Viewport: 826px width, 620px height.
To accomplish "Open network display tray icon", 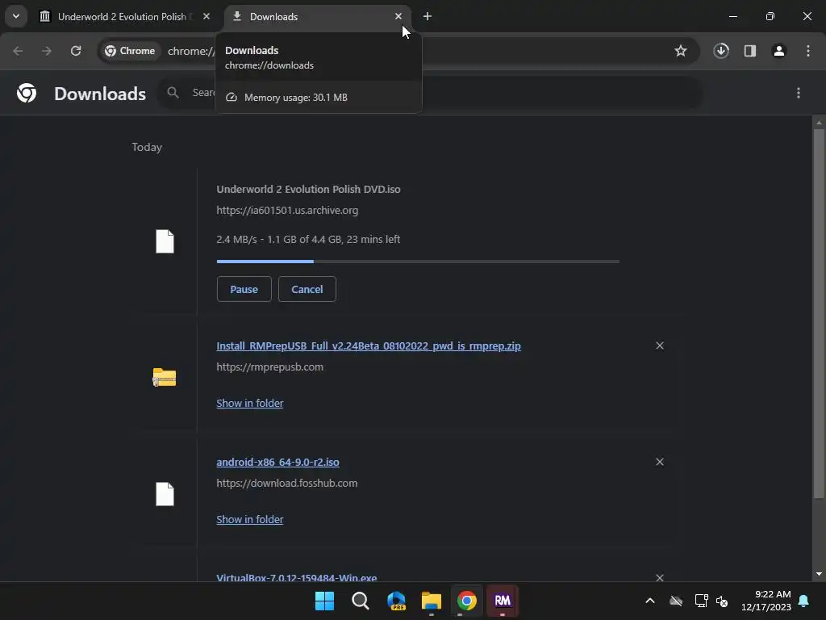I will [x=701, y=601].
